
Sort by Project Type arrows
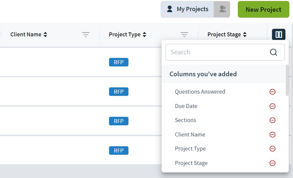144,34
